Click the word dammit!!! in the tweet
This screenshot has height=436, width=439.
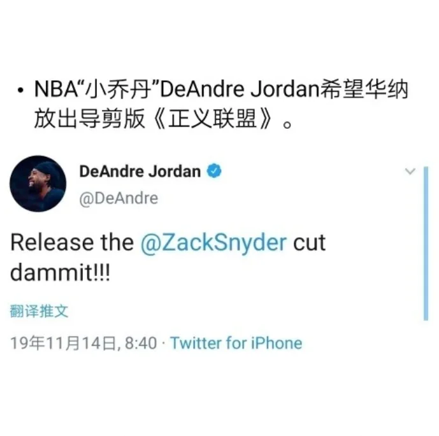click(x=60, y=272)
